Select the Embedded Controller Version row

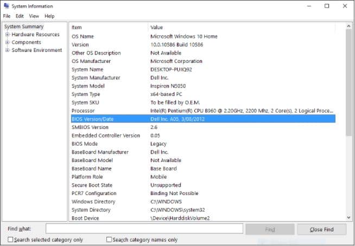[203, 135]
